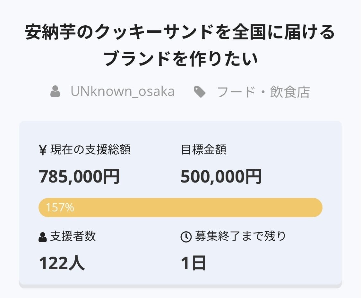Open the UNknown_osaka profile link

tap(123, 92)
